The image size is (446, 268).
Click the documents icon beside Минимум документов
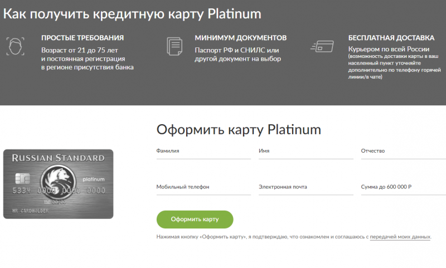pos(174,46)
